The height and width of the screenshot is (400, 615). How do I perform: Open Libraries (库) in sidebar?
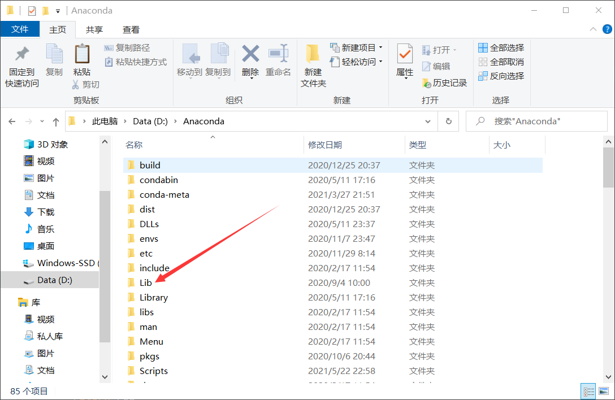coord(29,302)
